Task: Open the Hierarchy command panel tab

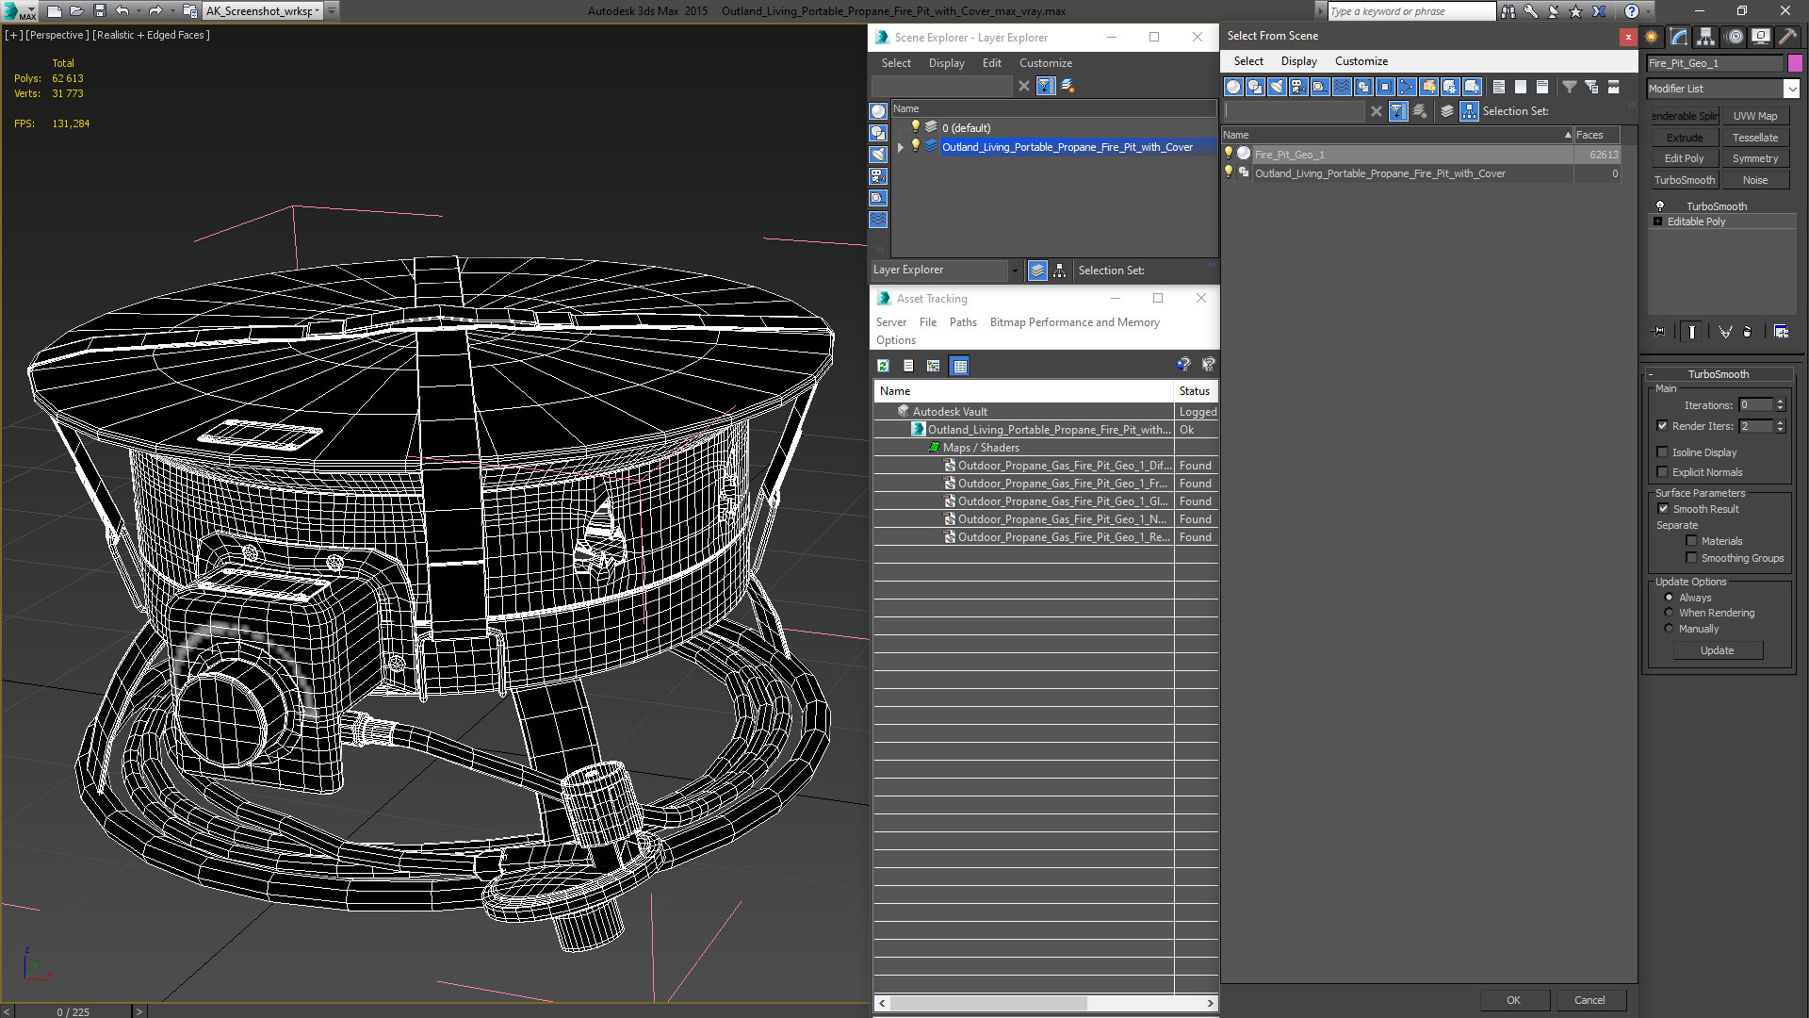Action: 1706,37
